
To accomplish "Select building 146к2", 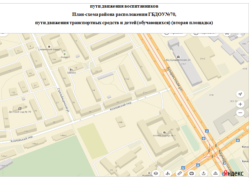I will [35, 144].
